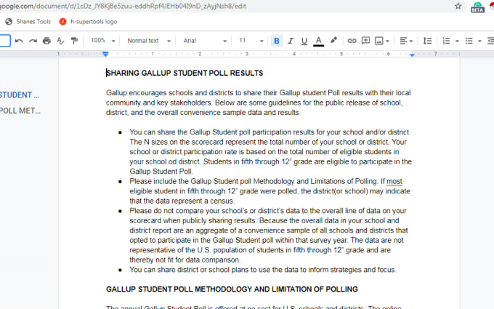Click the 'GALLUP STUDENT POLL METHODOLOGY' heading
Image resolution: width=494 pixels, height=309 pixels.
(232, 289)
